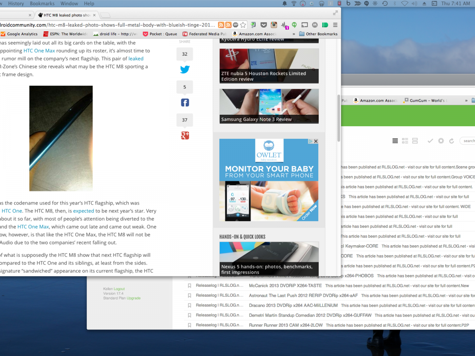475x356 pixels.
Task: Switch Feedly to title-only list view
Action: point(395,141)
